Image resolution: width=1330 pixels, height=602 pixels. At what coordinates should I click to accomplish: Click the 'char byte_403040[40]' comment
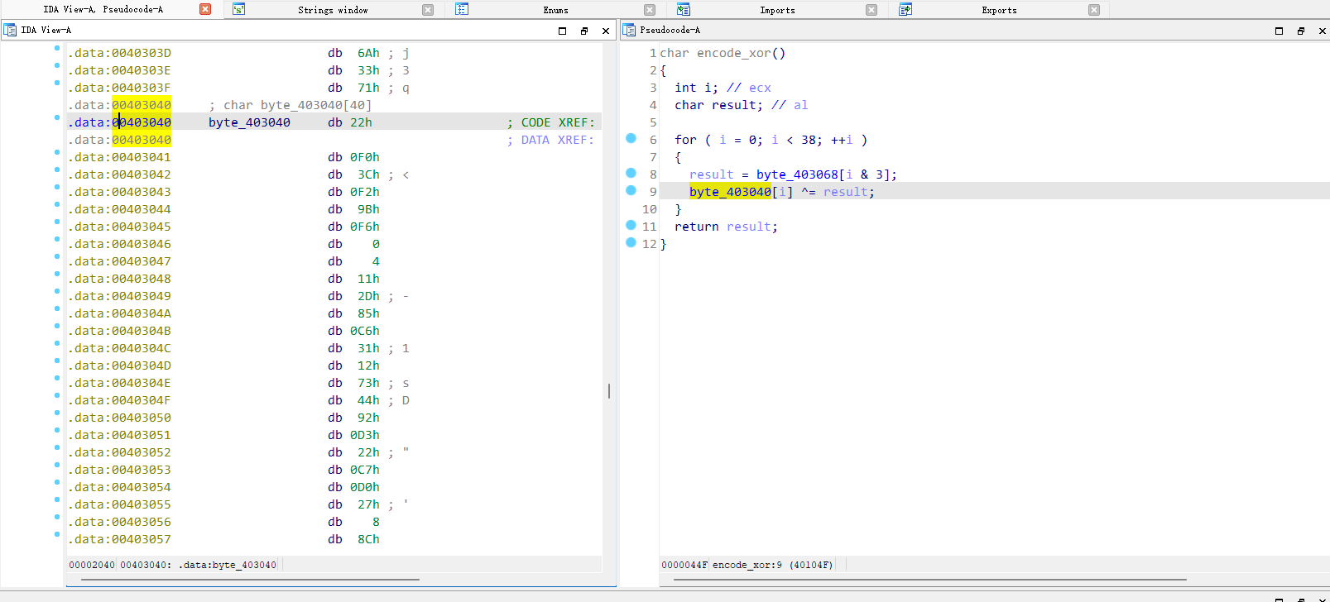pyautogui.click(x=290, y=105)
